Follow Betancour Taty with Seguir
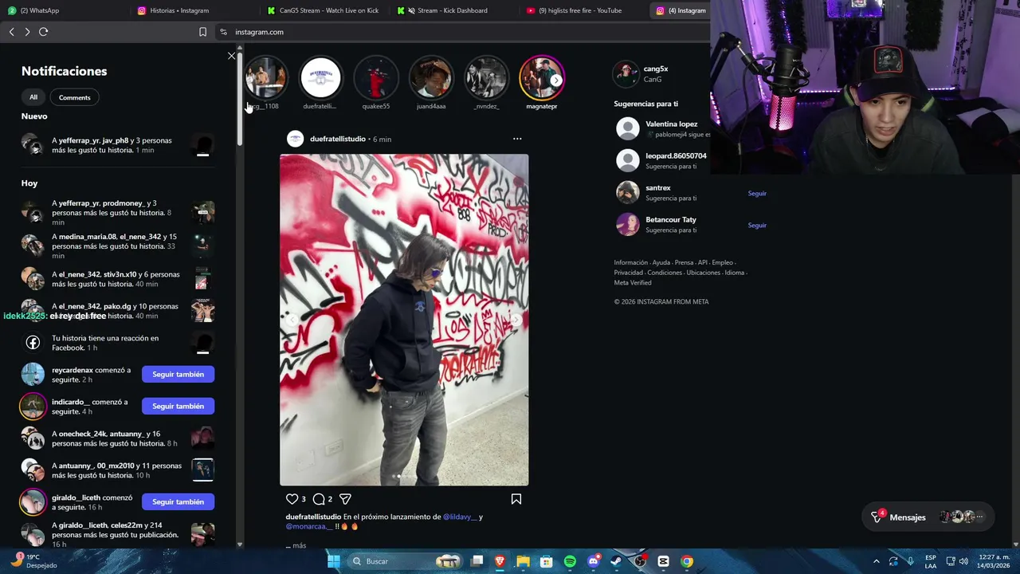Viewport: 1020px width, 574px height. coord(757,225)
